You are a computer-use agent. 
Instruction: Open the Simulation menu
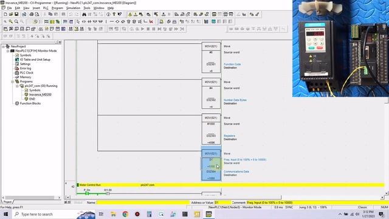(x=73, y=8)
